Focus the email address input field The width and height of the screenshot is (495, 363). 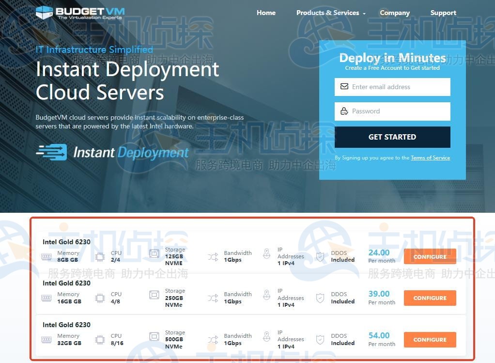point(392,87)
